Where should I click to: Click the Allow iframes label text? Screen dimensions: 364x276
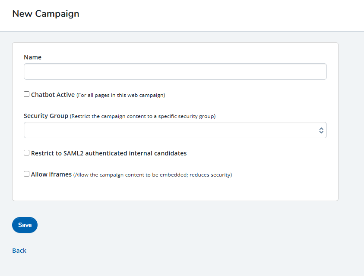[51, 174]
